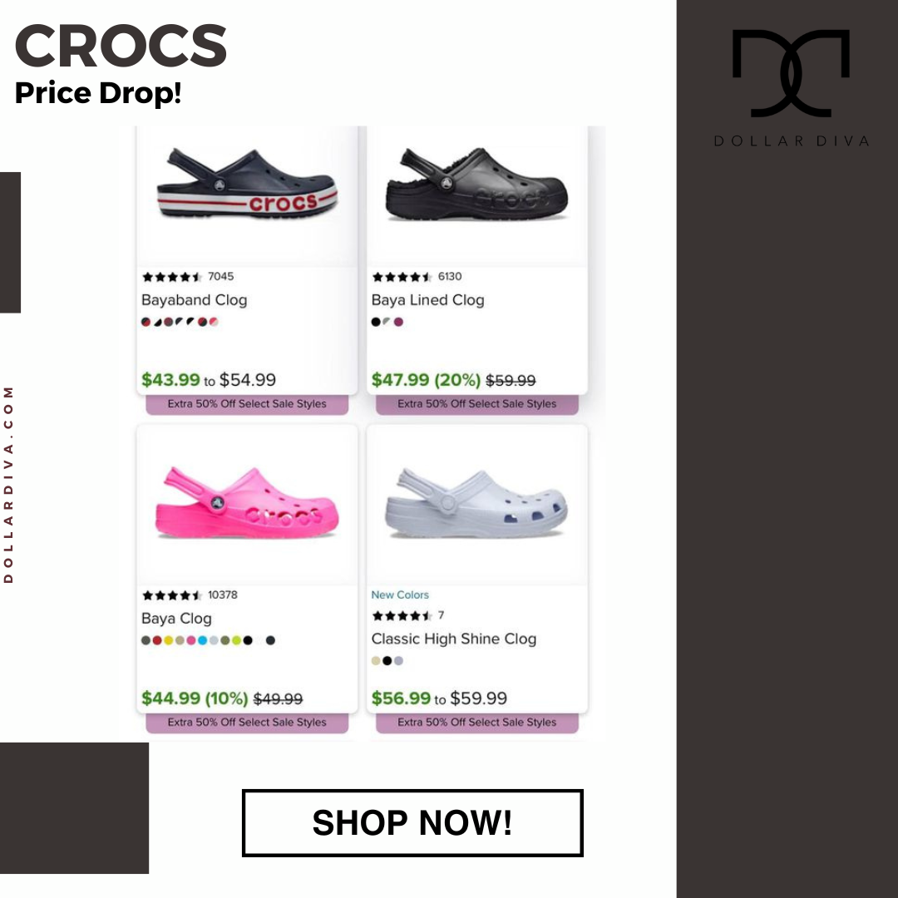Choose yellow color swatch under Baya Clog
The height and width of the screenshot is (898, 898).
(x=168, y=640)
